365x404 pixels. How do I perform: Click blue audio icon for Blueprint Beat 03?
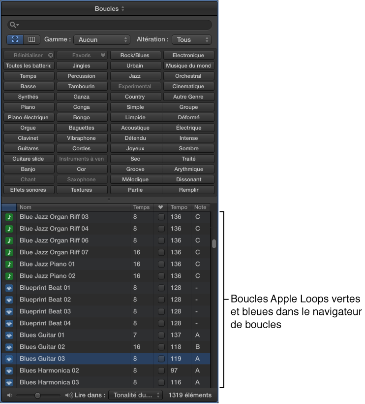[x=9, y=312]
